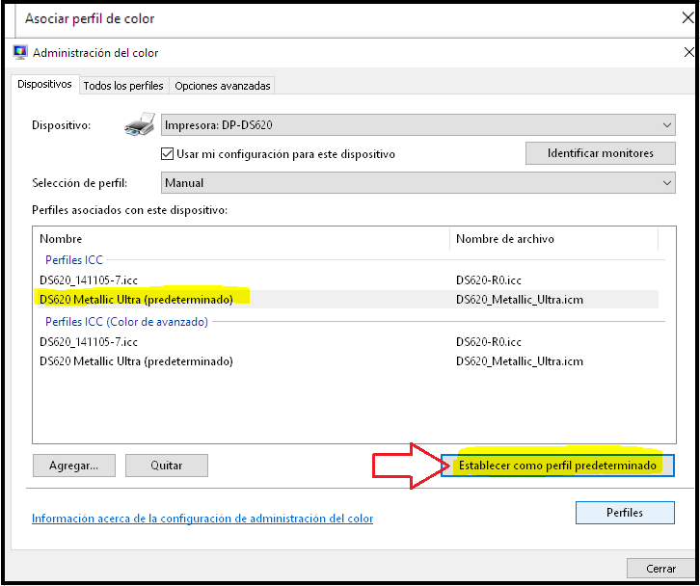Switch to the 'Todos los perfiles' tab

(x=124, y=86)
